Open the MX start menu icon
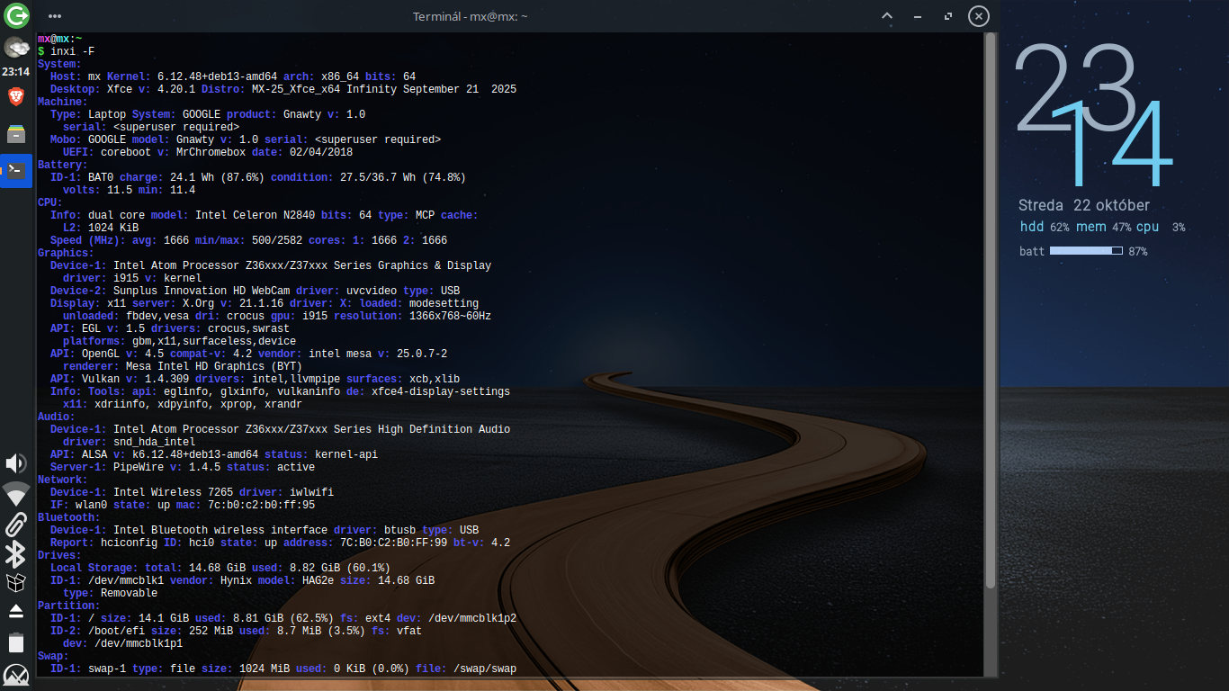 [16, 675]
